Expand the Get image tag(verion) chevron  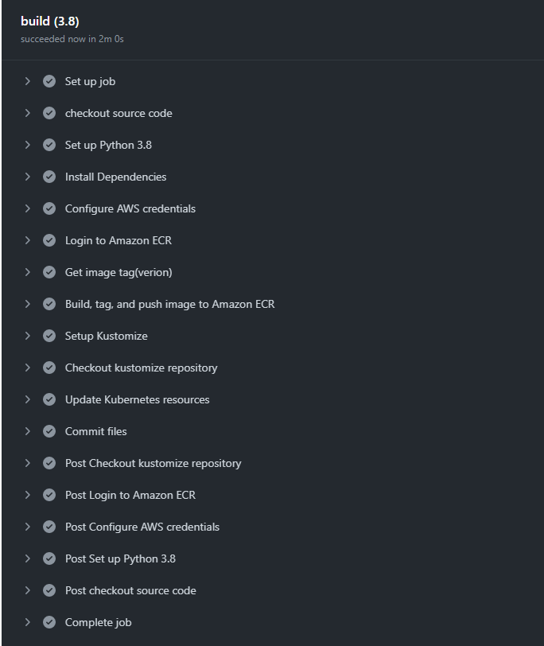(27, 272)
